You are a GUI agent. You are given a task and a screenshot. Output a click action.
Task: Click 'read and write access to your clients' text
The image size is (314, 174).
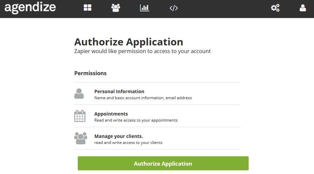[x=128, y=143]
